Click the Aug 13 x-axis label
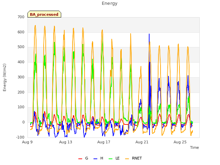 click(x=66, y=142)
